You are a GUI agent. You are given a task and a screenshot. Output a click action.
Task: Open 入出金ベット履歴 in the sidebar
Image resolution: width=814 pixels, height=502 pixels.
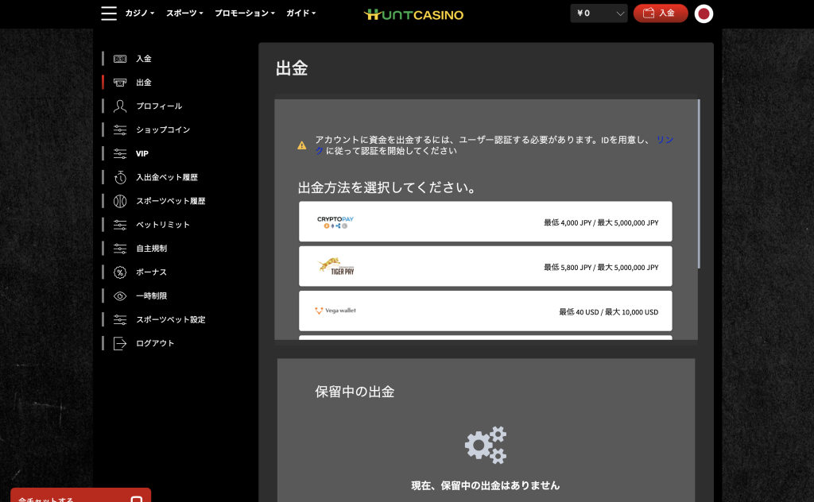[167, 177]
